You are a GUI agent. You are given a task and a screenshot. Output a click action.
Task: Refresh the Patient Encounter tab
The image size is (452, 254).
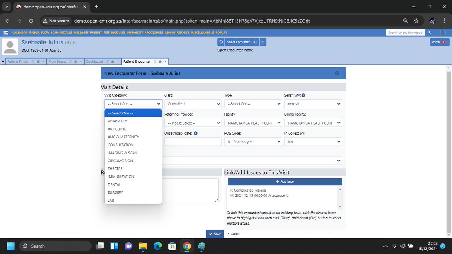[155, 61]
